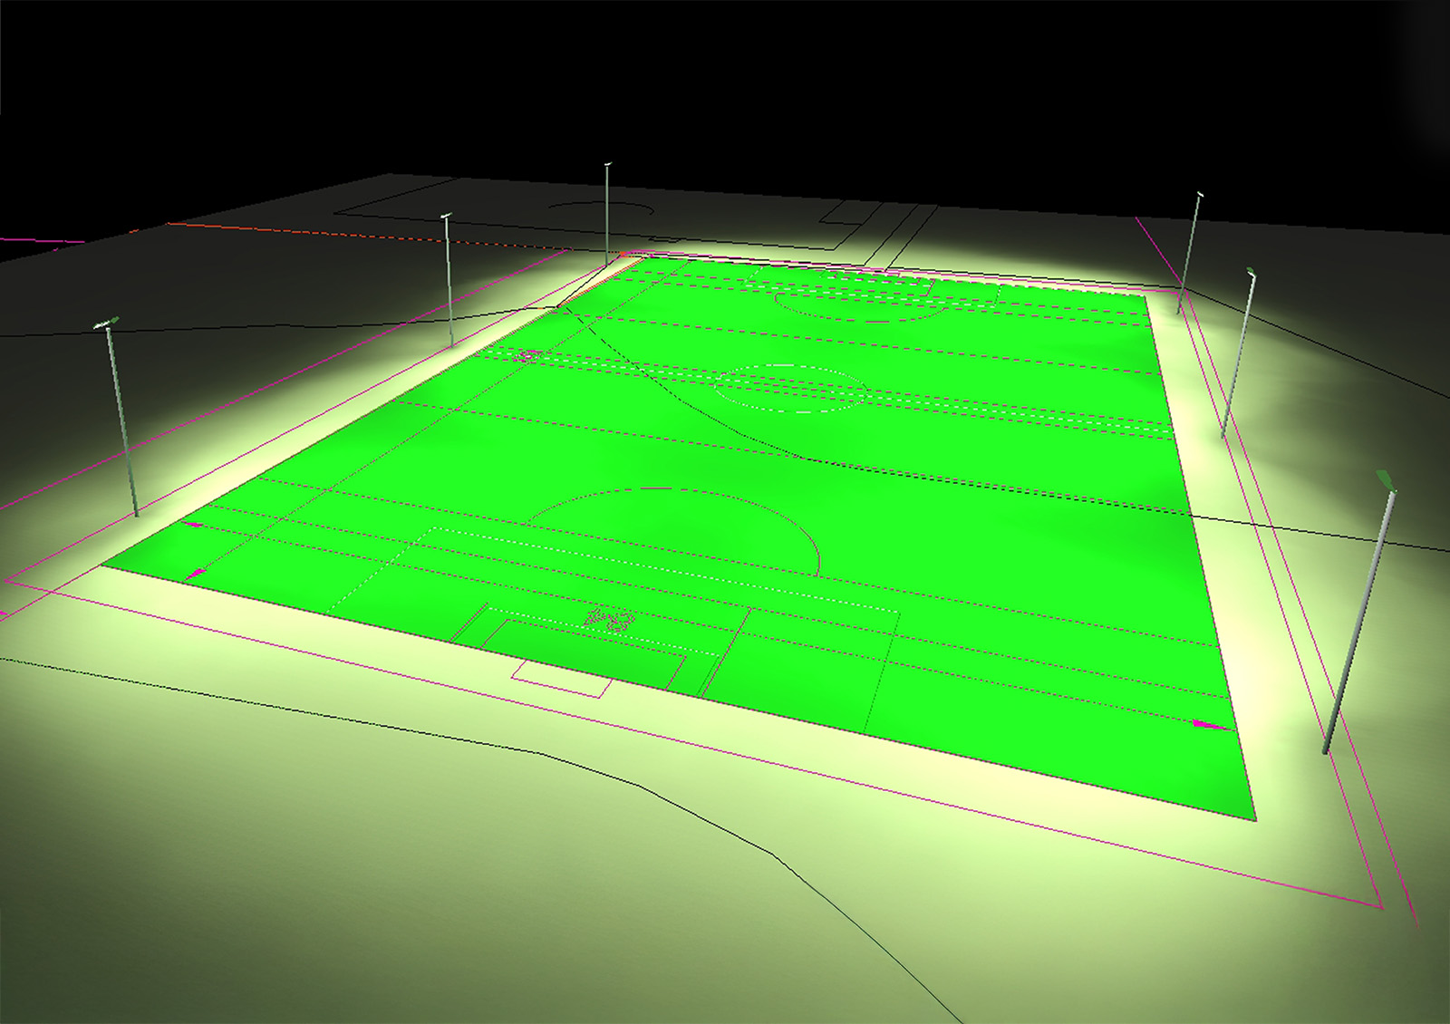Image resolution: width=1450 pixels, height=1024 pixels.
Task: Click the luminaire atop the upper-left mast
Action: (445, 216)
